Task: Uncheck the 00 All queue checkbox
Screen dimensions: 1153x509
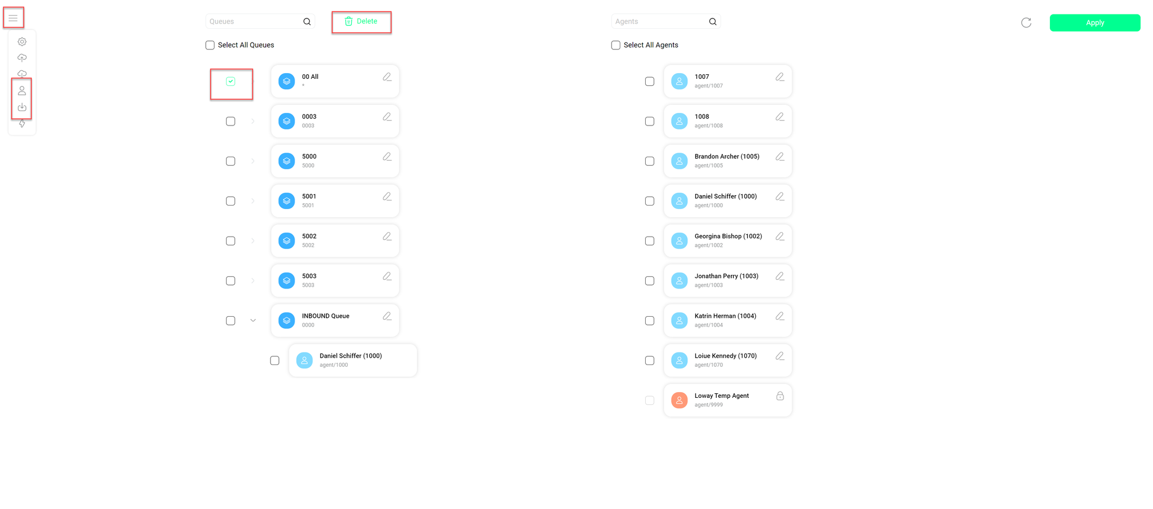Action: (x=231, y=82)
